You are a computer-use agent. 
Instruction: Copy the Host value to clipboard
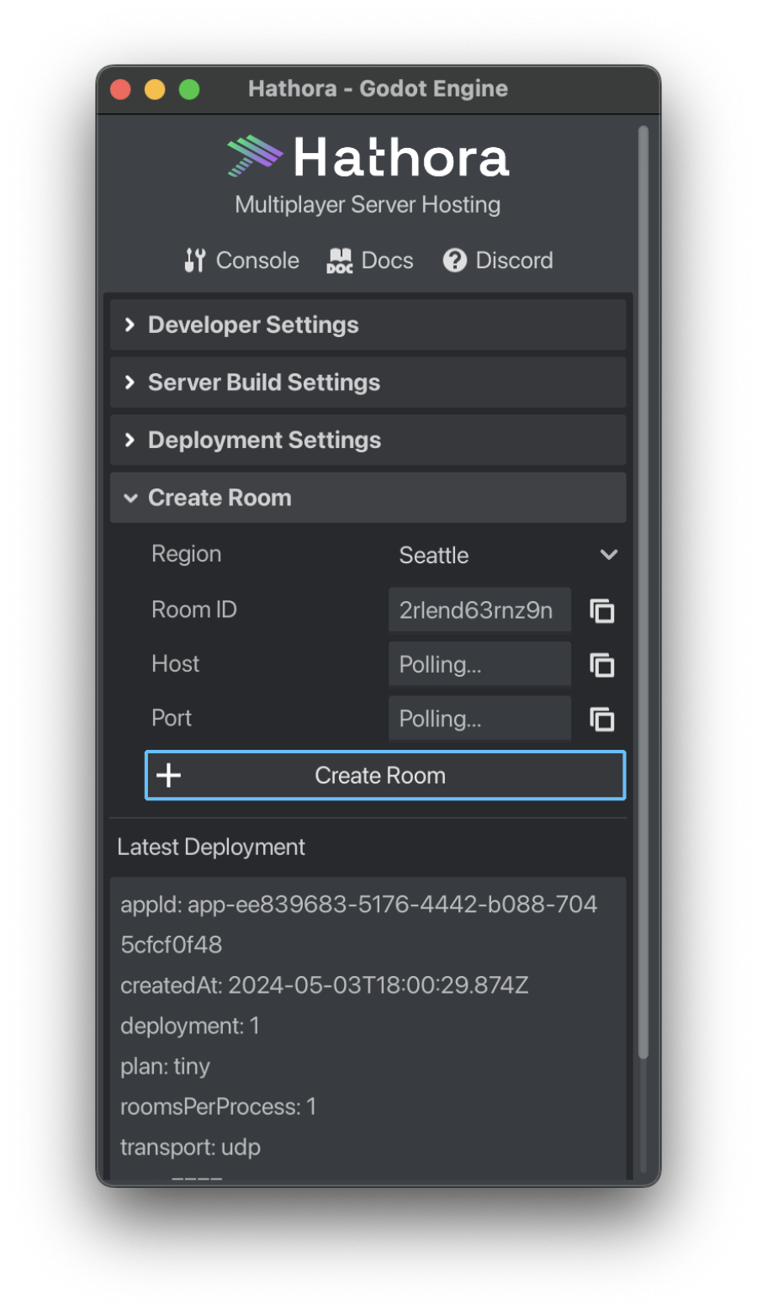pos(602,665)
